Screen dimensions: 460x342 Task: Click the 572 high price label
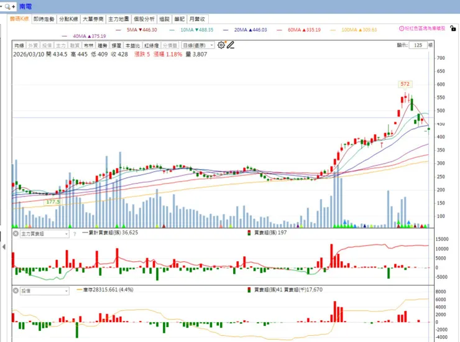[x=405, y=84]
